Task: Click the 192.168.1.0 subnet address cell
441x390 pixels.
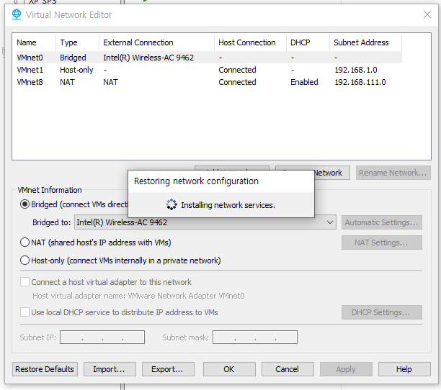Action: click(x=356, y=70)
